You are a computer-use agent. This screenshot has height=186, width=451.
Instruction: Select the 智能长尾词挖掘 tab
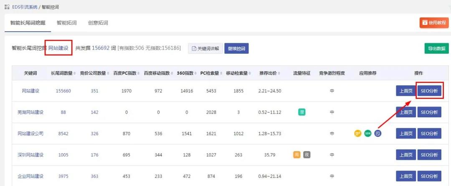point(28,23)
